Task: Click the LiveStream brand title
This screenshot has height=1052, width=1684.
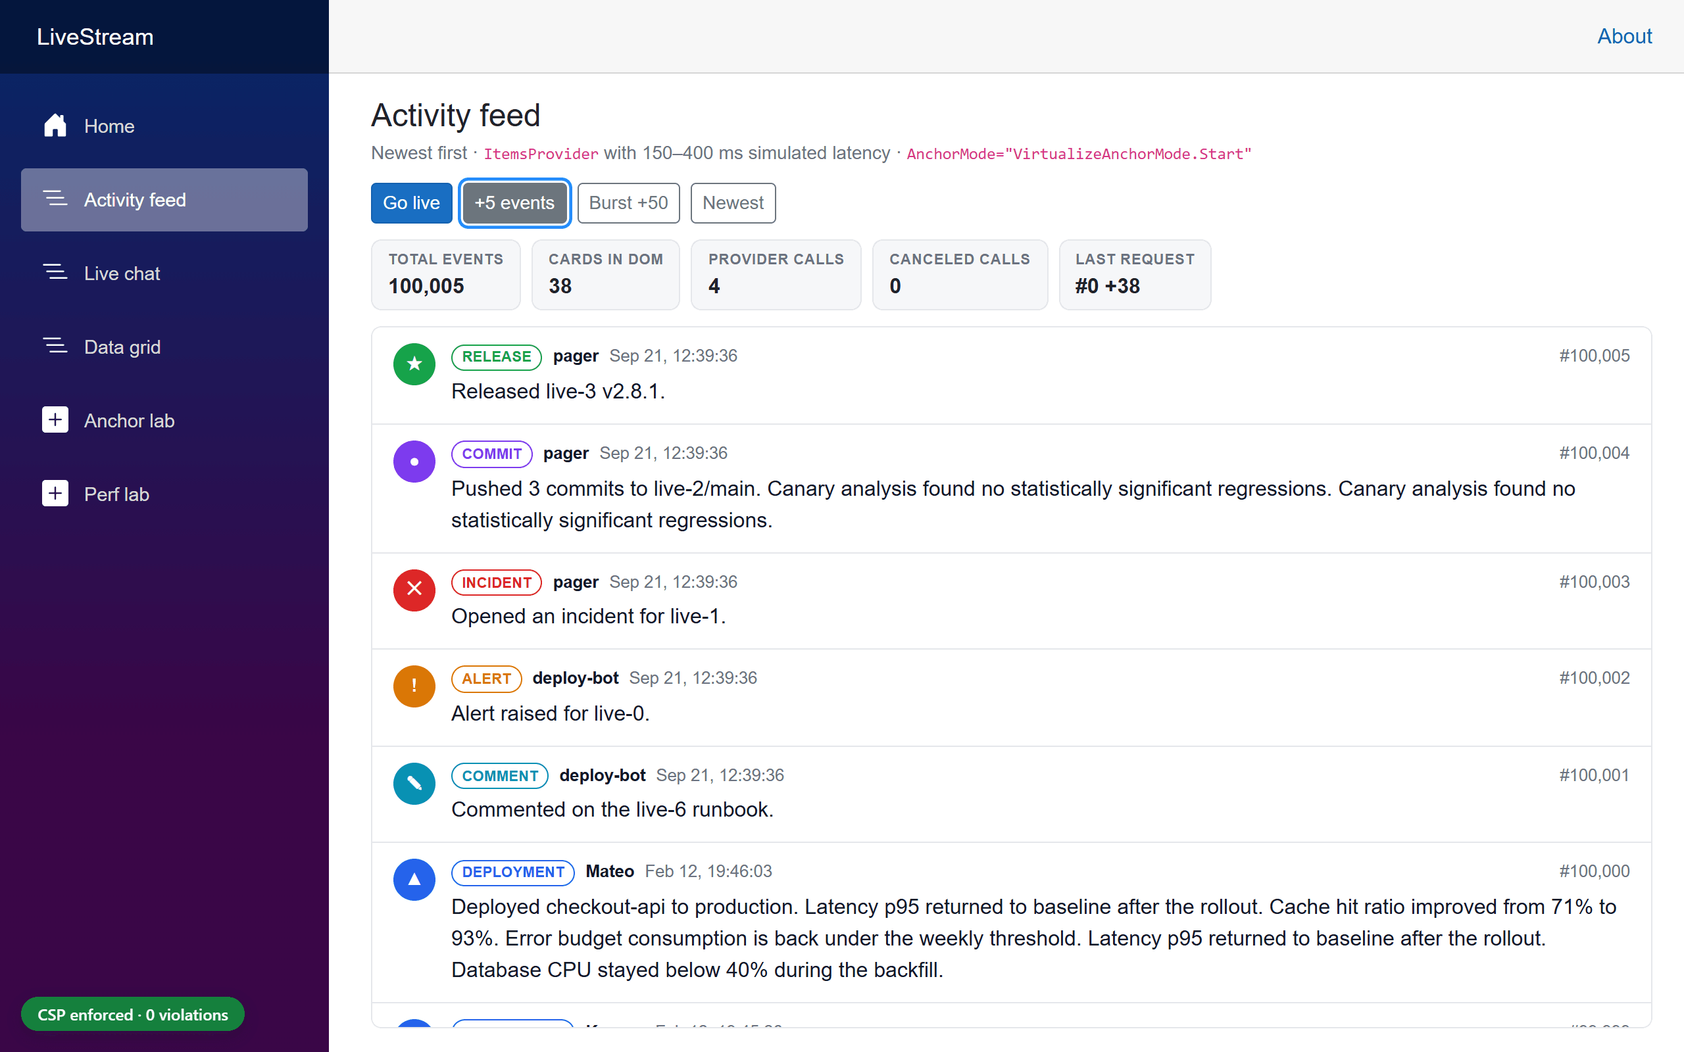Action: tap(95, 37)
